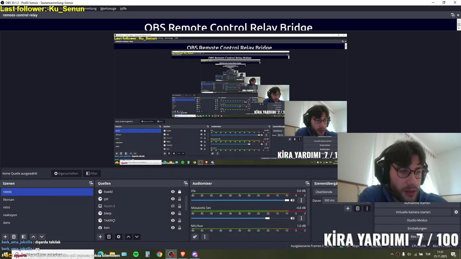461x259 pixels.
Task: Open the Audiomixer three-dot options menu
Action: 205,237
